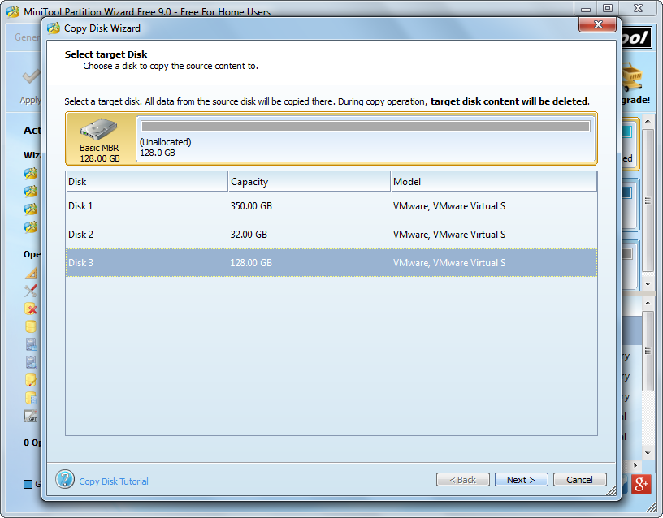
Task: Click the blue square legend box at bottom left
Action: pos(28,484)
